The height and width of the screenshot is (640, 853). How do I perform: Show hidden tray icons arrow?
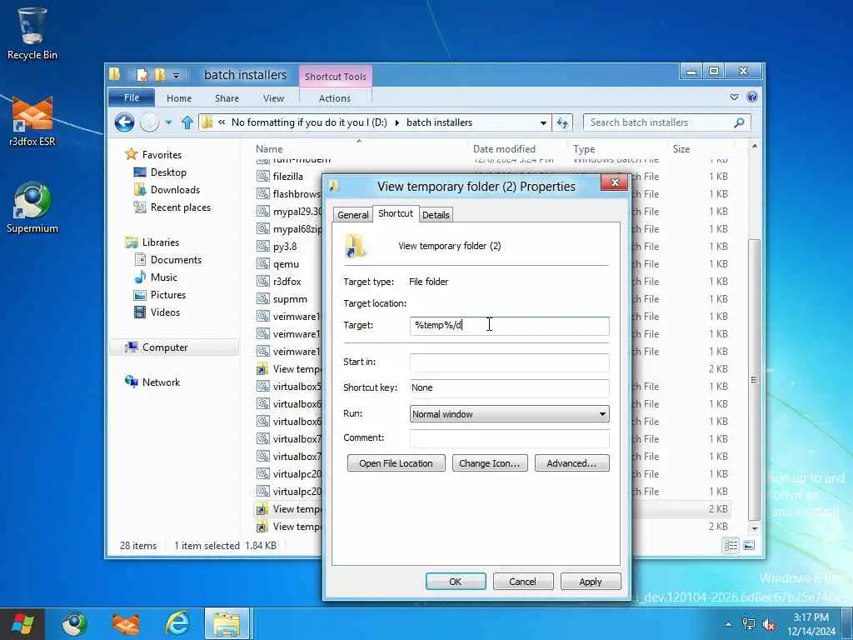[728, 625]
